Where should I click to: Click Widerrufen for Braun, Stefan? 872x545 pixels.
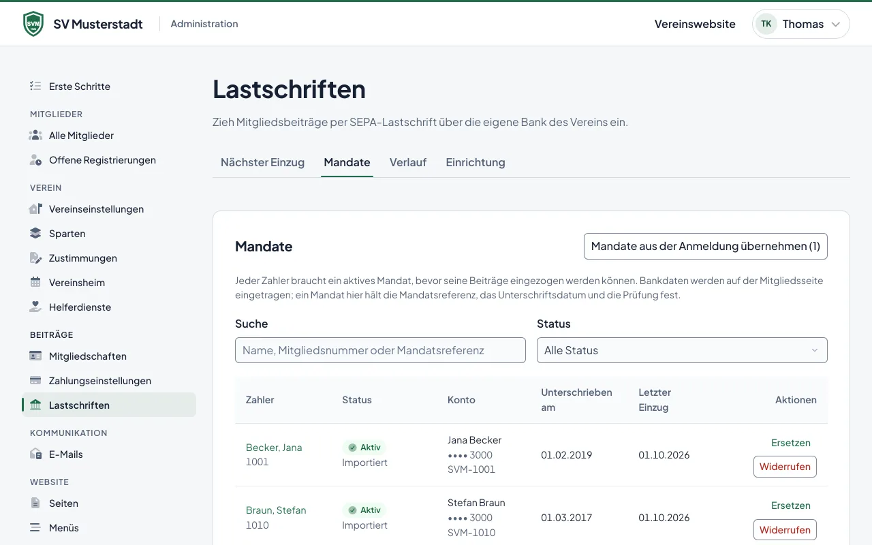click(x=785, y=529)
